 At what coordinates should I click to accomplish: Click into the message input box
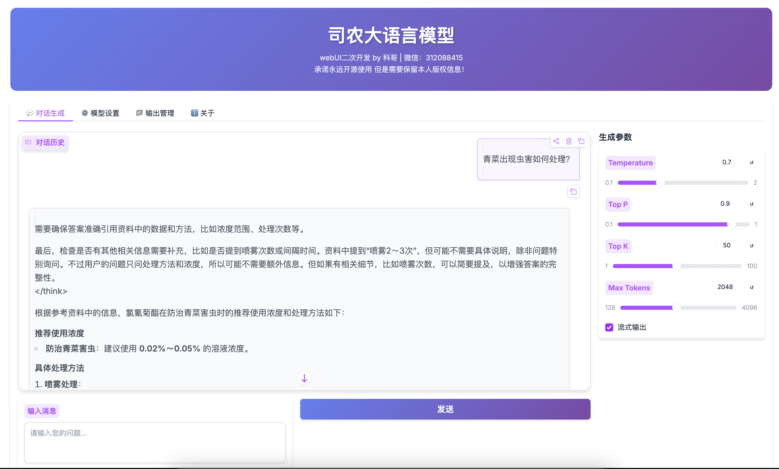[x=155, y=442]
